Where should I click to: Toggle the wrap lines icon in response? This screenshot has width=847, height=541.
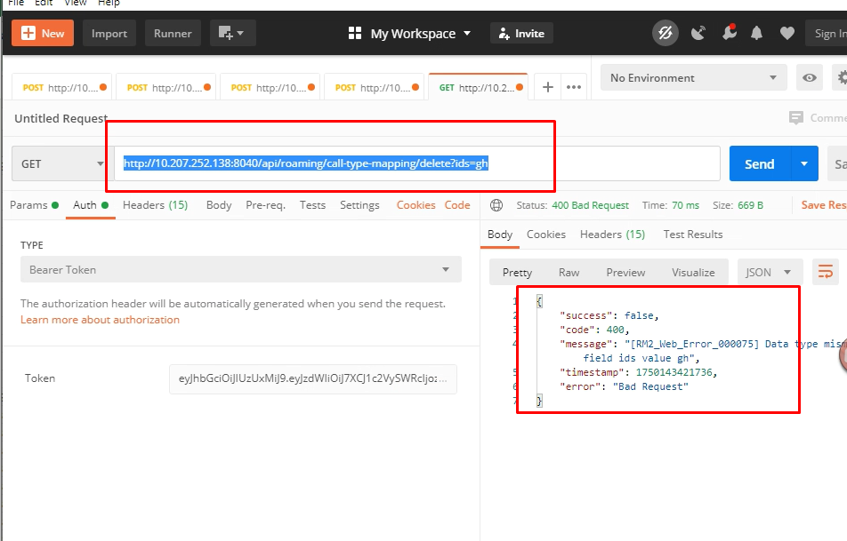(x=826, y=273)
